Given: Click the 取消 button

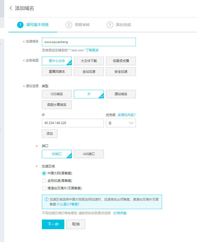Looking at the screenshot, I should (x=76, y=224).
